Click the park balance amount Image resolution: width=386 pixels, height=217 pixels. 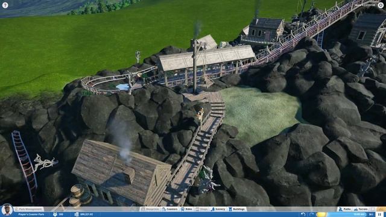point(87,215)
